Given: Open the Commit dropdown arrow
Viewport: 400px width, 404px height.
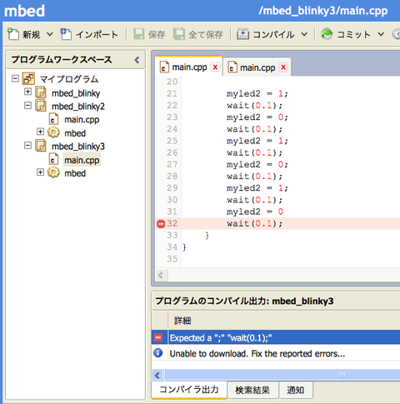Looking at the screenshot, I should (x=381, y=34).
